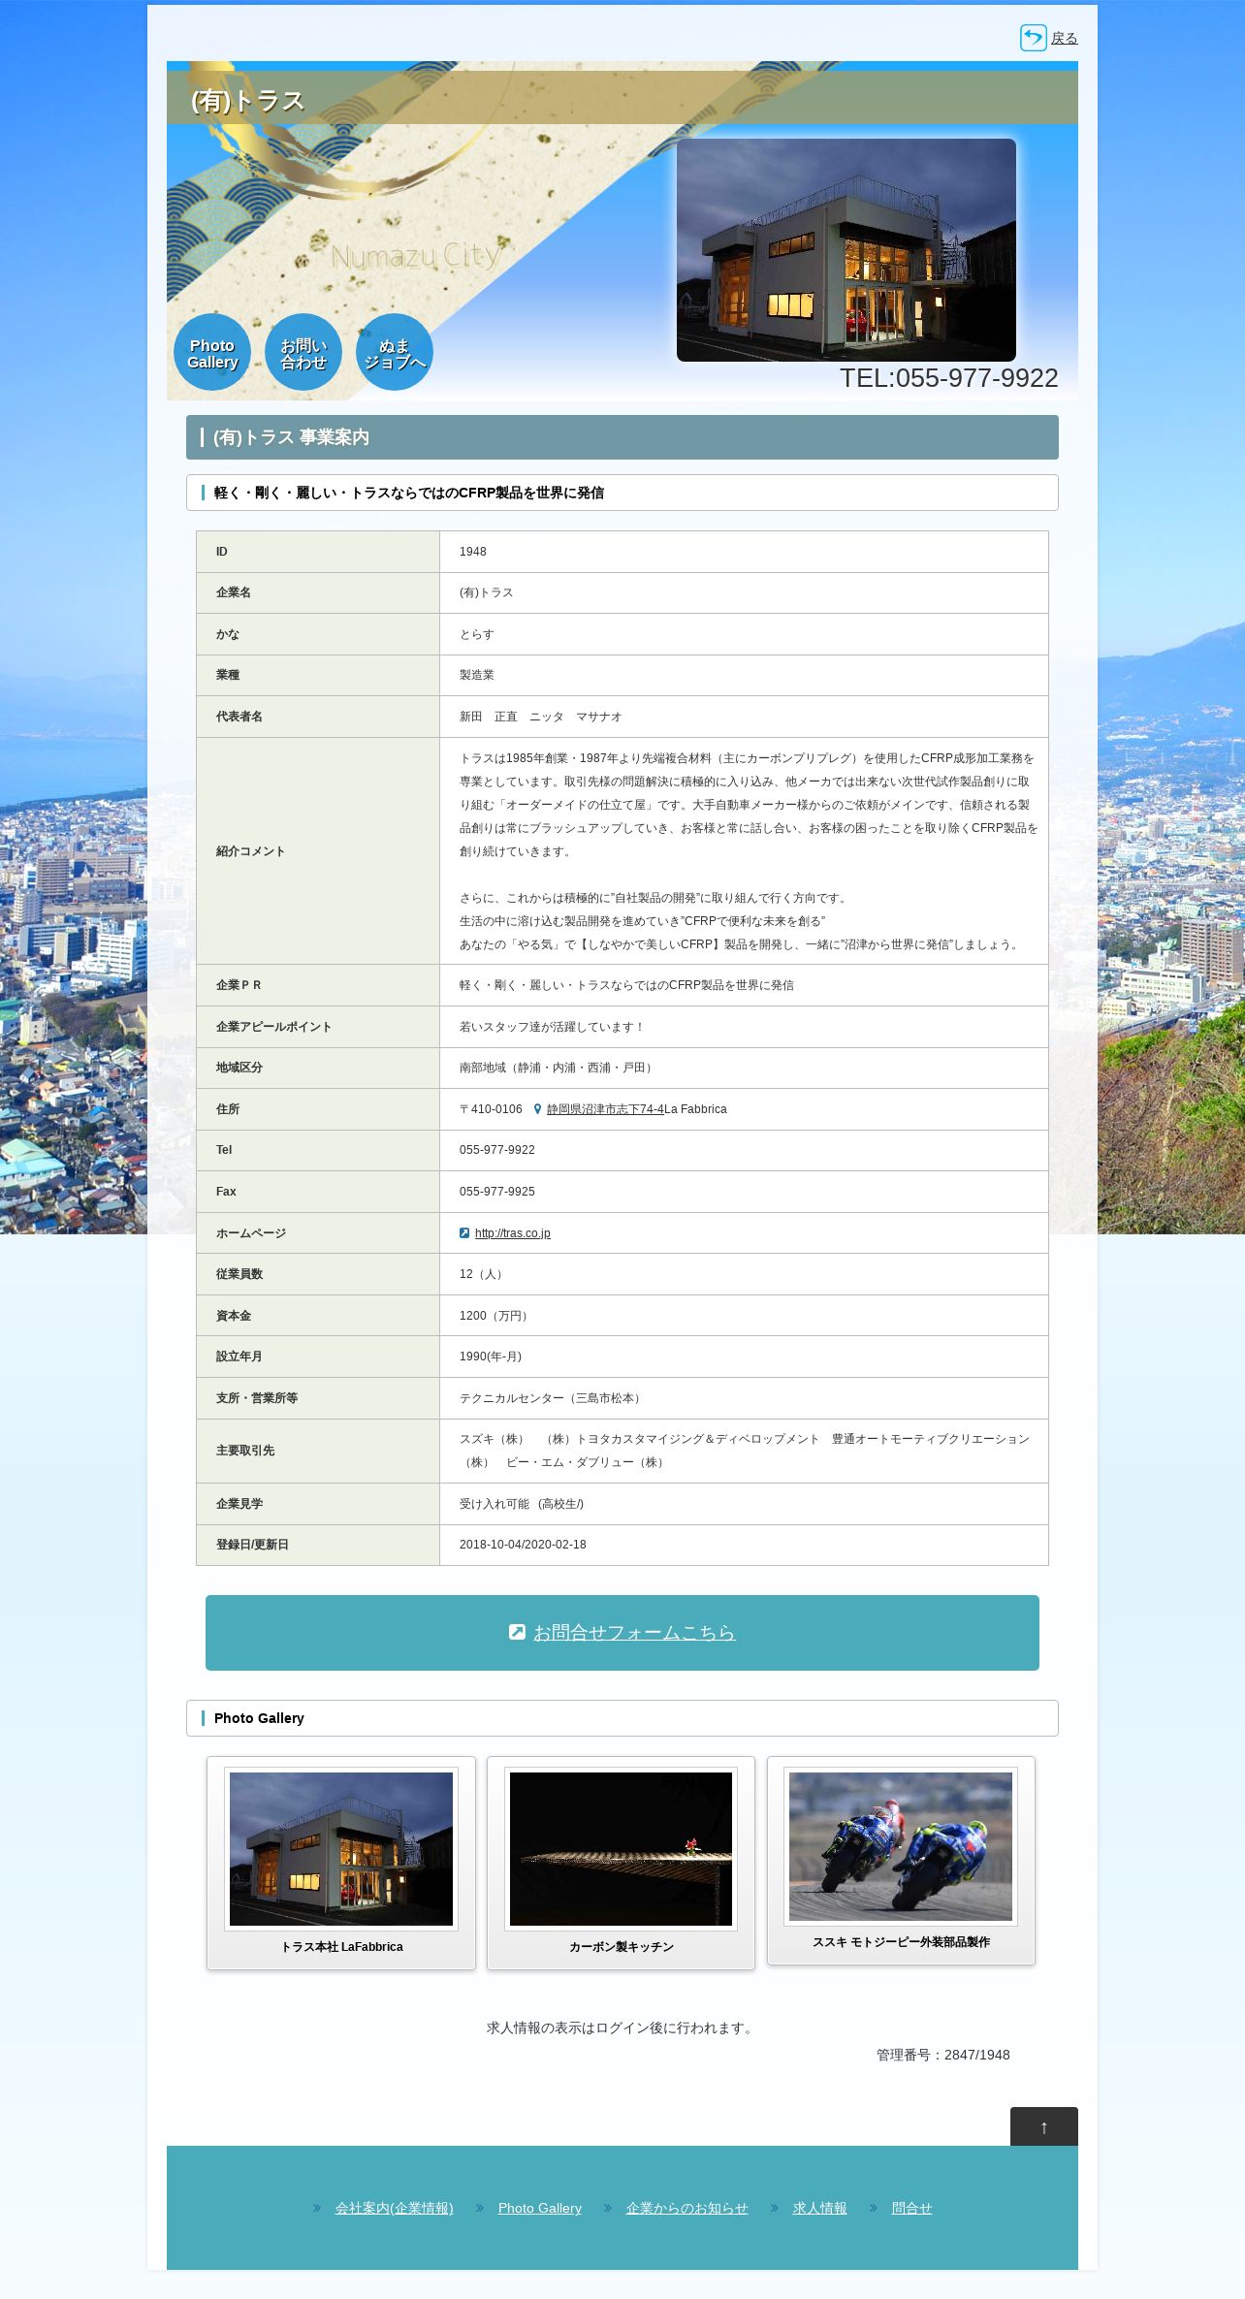Click the 戻る link
The height and width of the screenshot is (2299, 1245).
click(x=1064, y=39)
